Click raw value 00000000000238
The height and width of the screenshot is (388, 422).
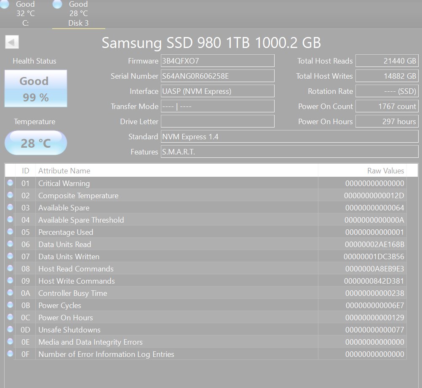tap(375, 293)
